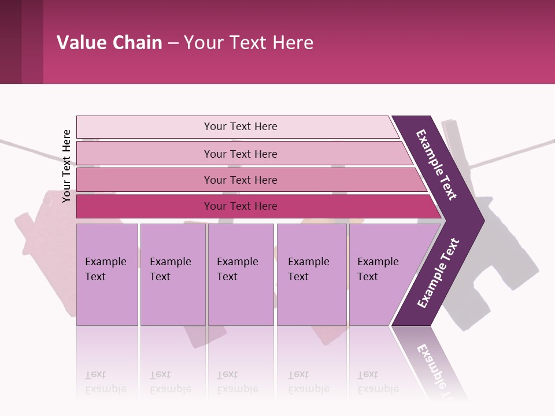
Task: Select the third "Your Text Here" bar
Action: (240, 180)
